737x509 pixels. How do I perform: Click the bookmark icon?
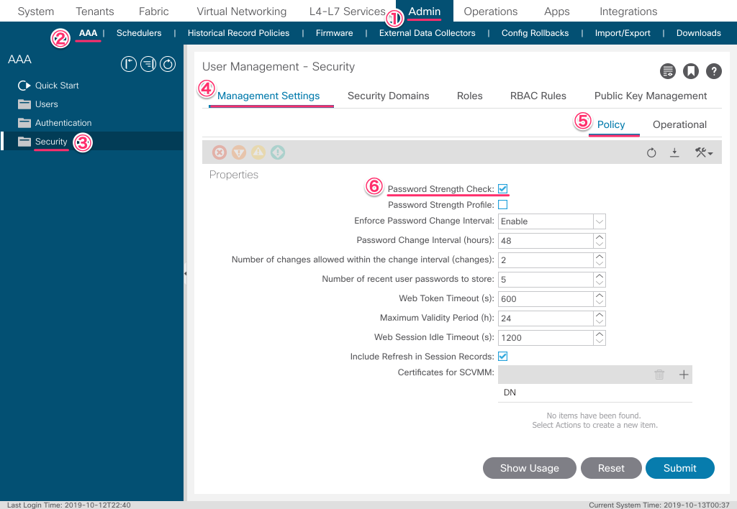click(691, 71)
